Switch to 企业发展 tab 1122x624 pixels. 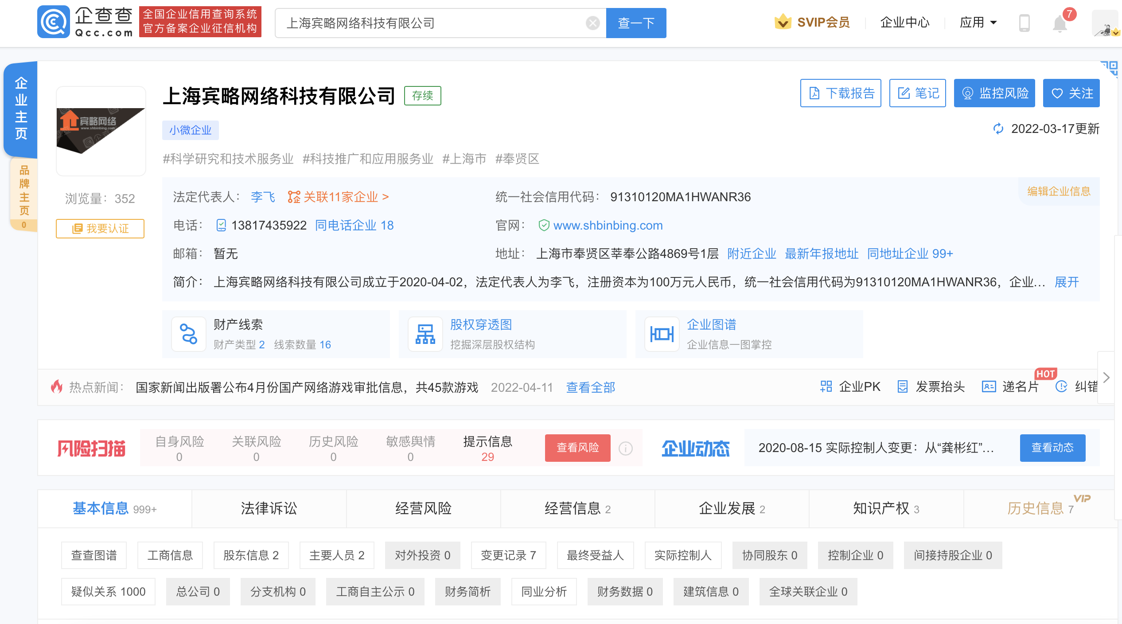coord(732,509)
